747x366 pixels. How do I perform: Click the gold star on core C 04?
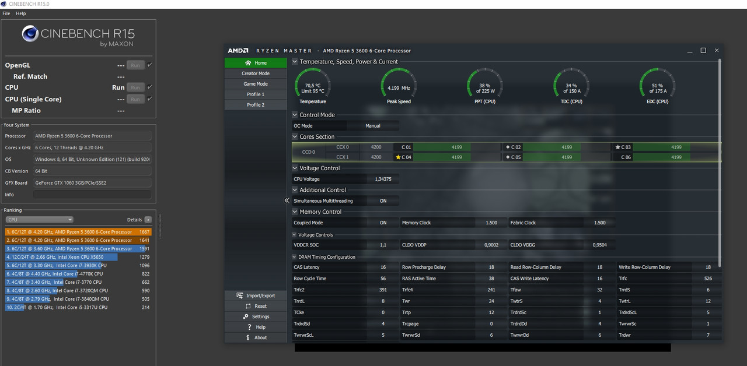pyautogui.click(x=398, y=157)
